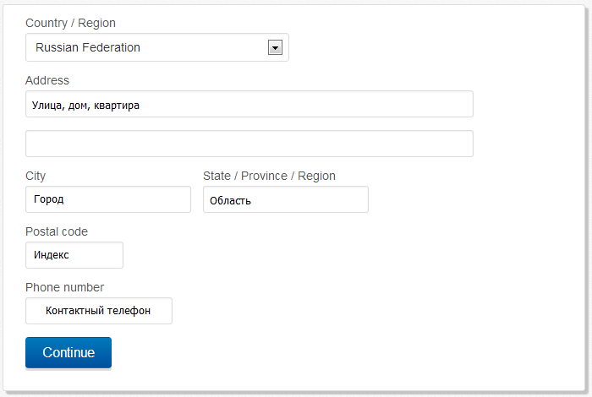The image size is (592, 397).
Task: Click the Индекс placeholder text
Action: [x=52, y=255]
